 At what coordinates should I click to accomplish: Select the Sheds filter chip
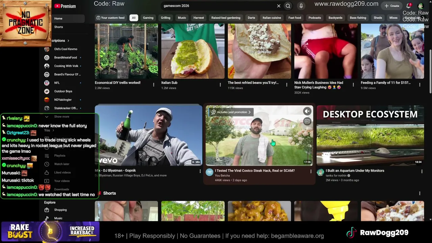tap(378, 18)
